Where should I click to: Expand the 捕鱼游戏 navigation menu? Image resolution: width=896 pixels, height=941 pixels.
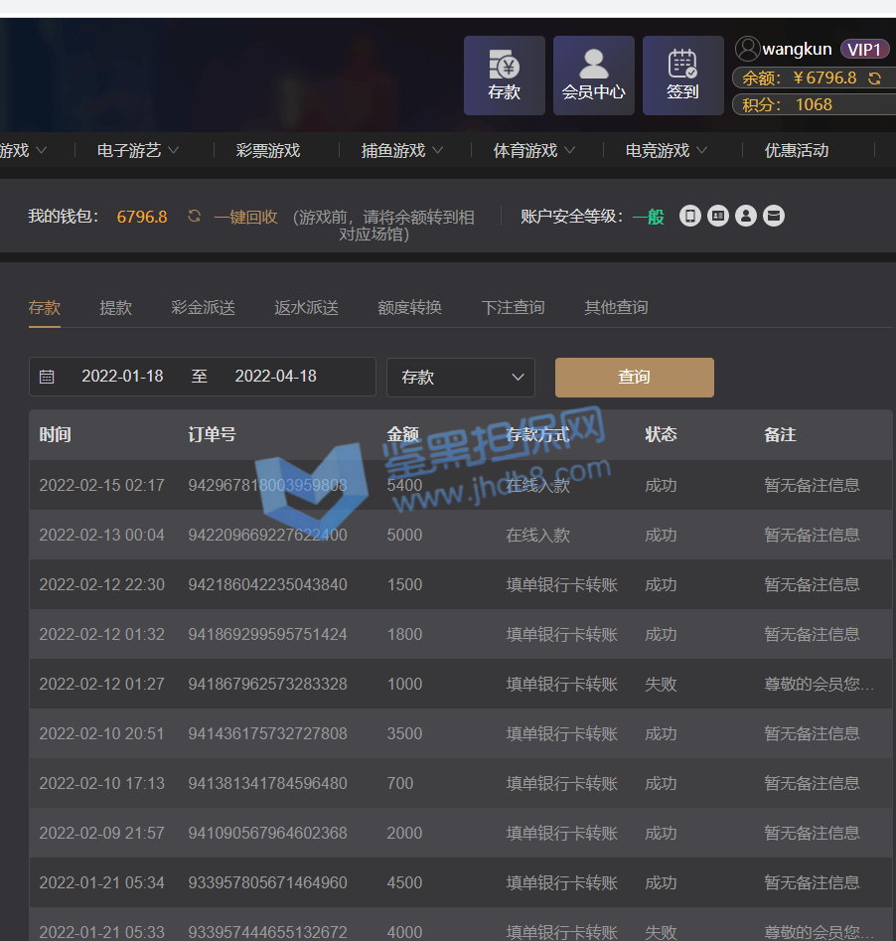coord(402,151)
